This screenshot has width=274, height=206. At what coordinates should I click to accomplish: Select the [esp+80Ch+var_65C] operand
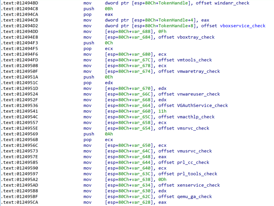129,117
